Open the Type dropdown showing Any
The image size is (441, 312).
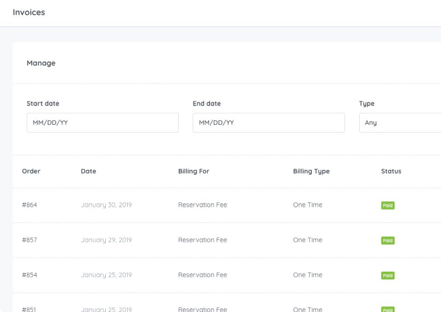click(x=400, y=123)
